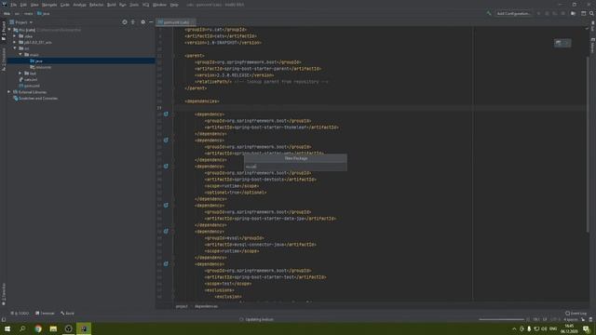Open Windows Start menu
Screen dimensions: 596x335
click(x=7, y=328)
